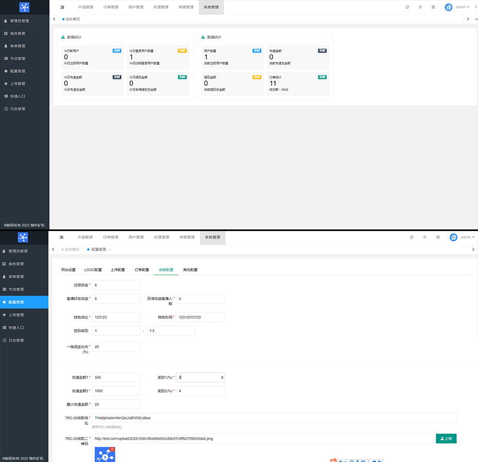
Task: Toggle sidebar collapse icon on dashboard page
Action: point(62,7)
